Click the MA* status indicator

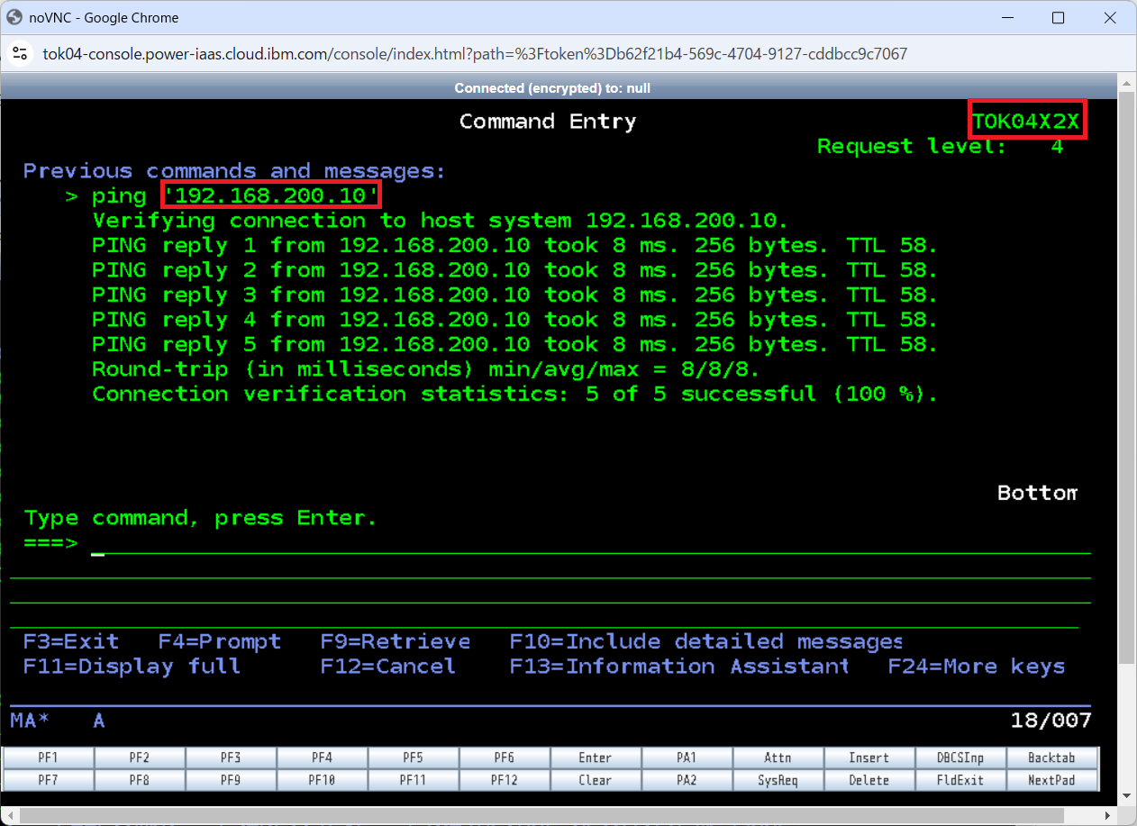(x=30, y=721)
